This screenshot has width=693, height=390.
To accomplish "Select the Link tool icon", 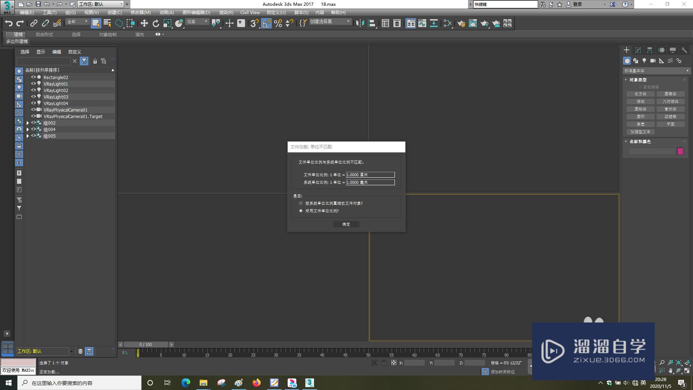I will pyautogui.click(x=34, y=23).
